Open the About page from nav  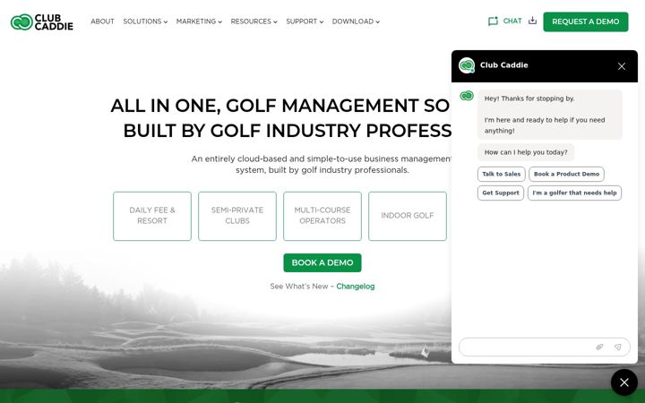tap(102, 21)
